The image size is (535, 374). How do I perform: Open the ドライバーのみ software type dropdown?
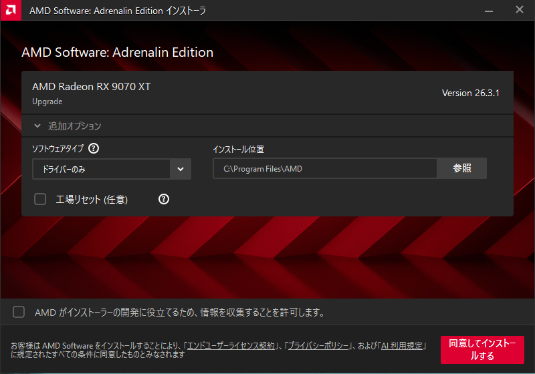(x=101, y=170)
